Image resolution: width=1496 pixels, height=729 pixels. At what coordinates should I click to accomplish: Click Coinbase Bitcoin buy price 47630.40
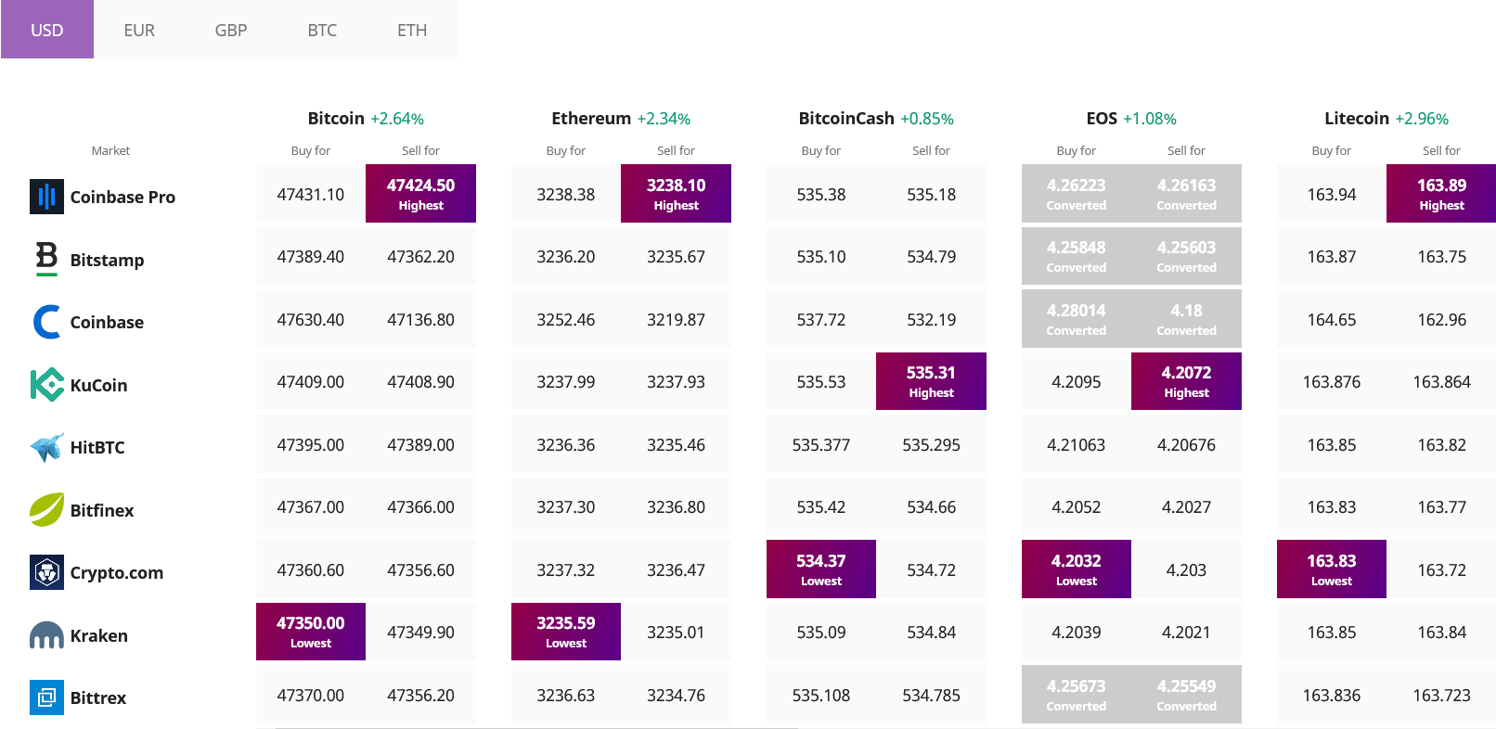click(311, 319)
